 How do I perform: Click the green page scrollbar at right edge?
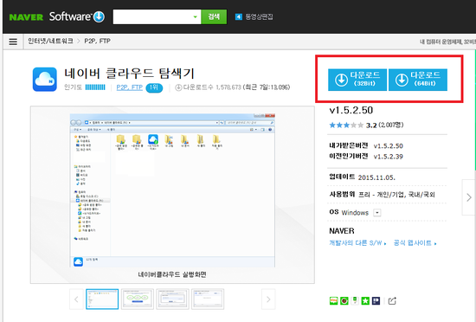point(475,110)
